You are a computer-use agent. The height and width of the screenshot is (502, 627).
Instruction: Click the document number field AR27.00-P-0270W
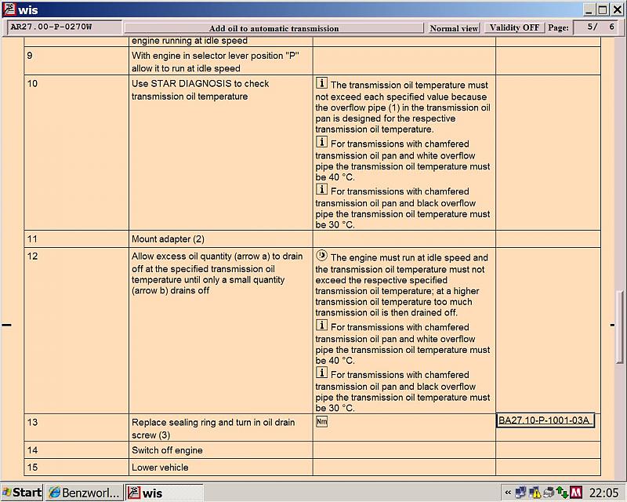point(64,27)
